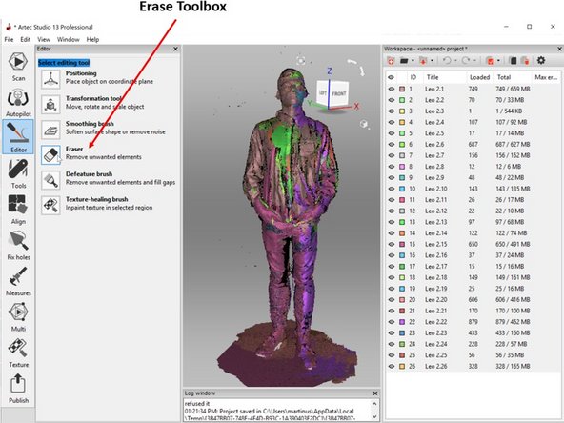Click the new project icon in Workspace toolbar
564x423 pixels.
click(x=391, y=61)
